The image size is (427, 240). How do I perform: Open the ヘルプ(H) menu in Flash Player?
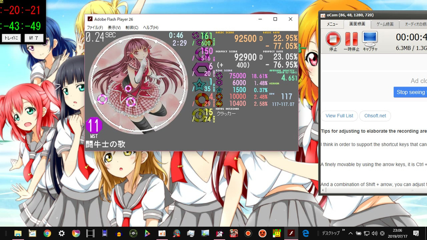[x=151, y=28]
